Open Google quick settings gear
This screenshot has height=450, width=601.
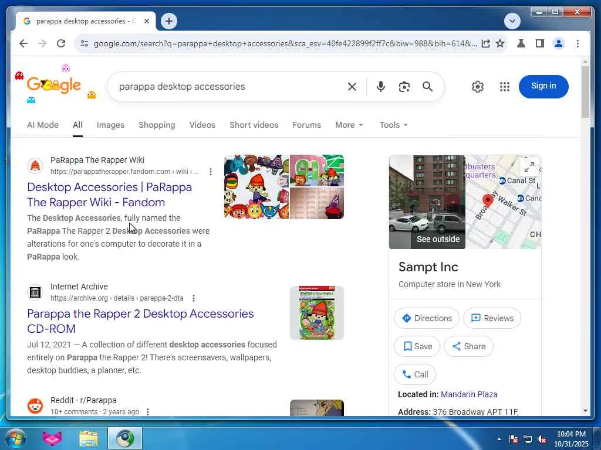pos(478,87)
